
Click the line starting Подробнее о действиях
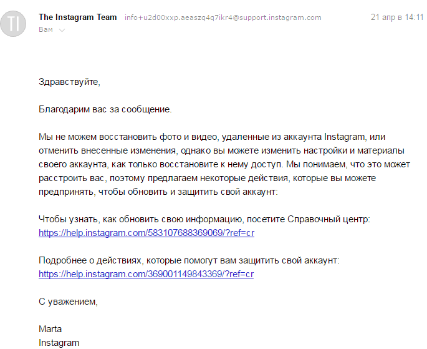pyautogui.click(x=189, y=260)
